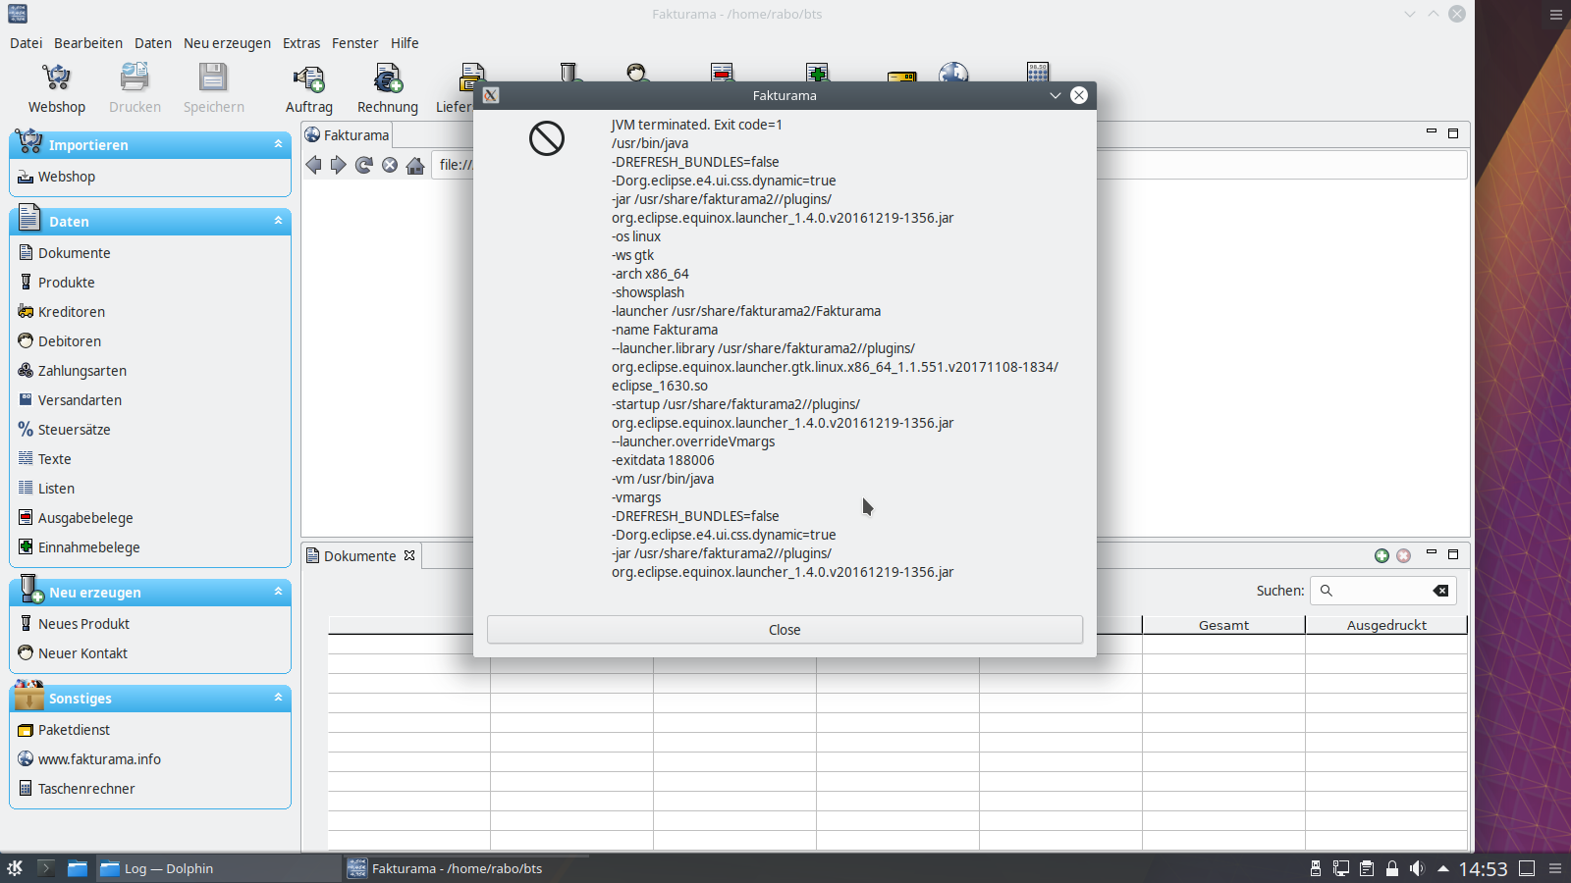Add a new document with green plus icon
The height and width of the screenshot is (883, 1571).
(x=1381, y=556)
